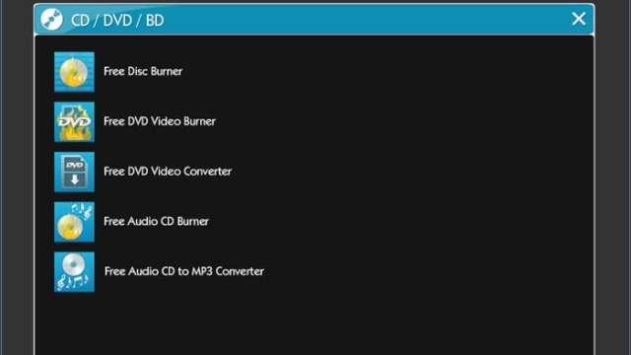Launch Free DVD Video Burner flame icon
631x355 pixels.
(74, 121)
